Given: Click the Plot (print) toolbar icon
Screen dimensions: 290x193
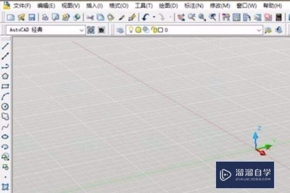Looking at the screenshot, I should click(45, 17).
